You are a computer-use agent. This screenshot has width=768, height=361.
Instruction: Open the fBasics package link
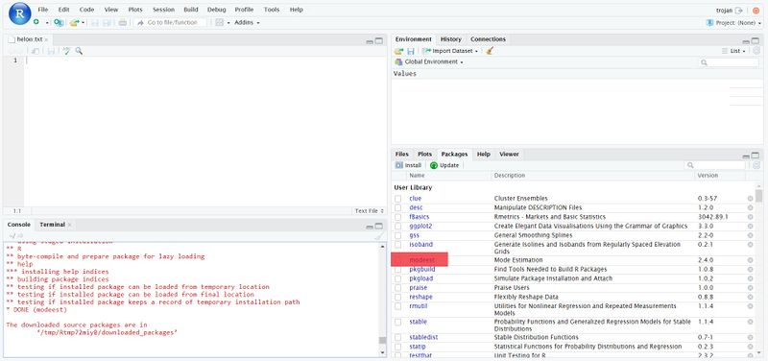420,216
